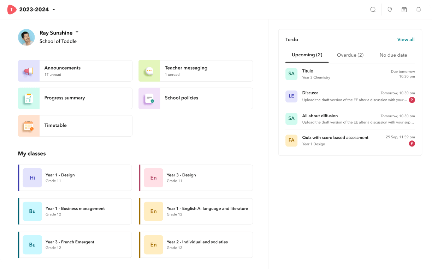The width and height of the screenshot is (432, 269).
Task: Click the Toddle logo in the top left
Action: [11, 9]
